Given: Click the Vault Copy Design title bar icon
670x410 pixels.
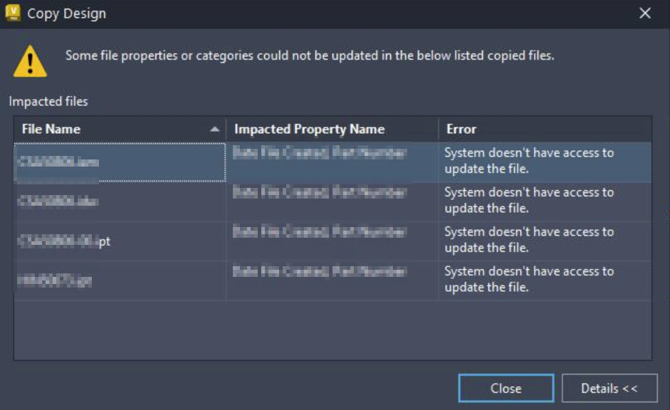Looking at the screenshot, I should 13,11.
